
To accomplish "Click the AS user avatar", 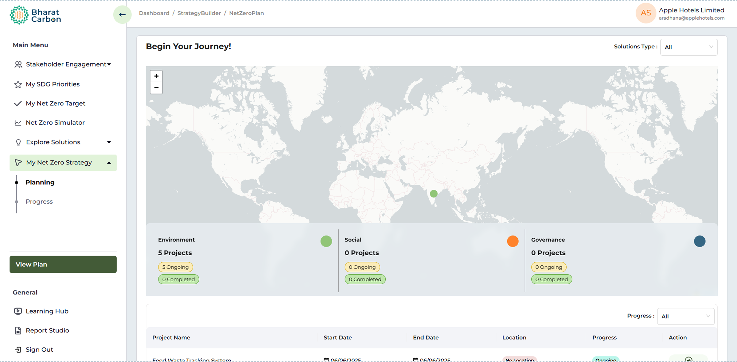I will [x=645, y=13].
